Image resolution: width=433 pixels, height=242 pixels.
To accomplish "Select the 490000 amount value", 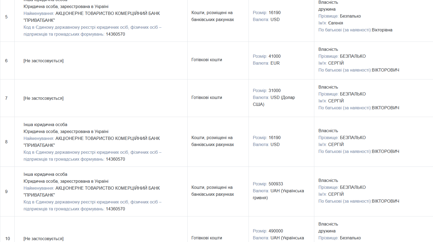I will pyautogui.click(x=276, y=231).
